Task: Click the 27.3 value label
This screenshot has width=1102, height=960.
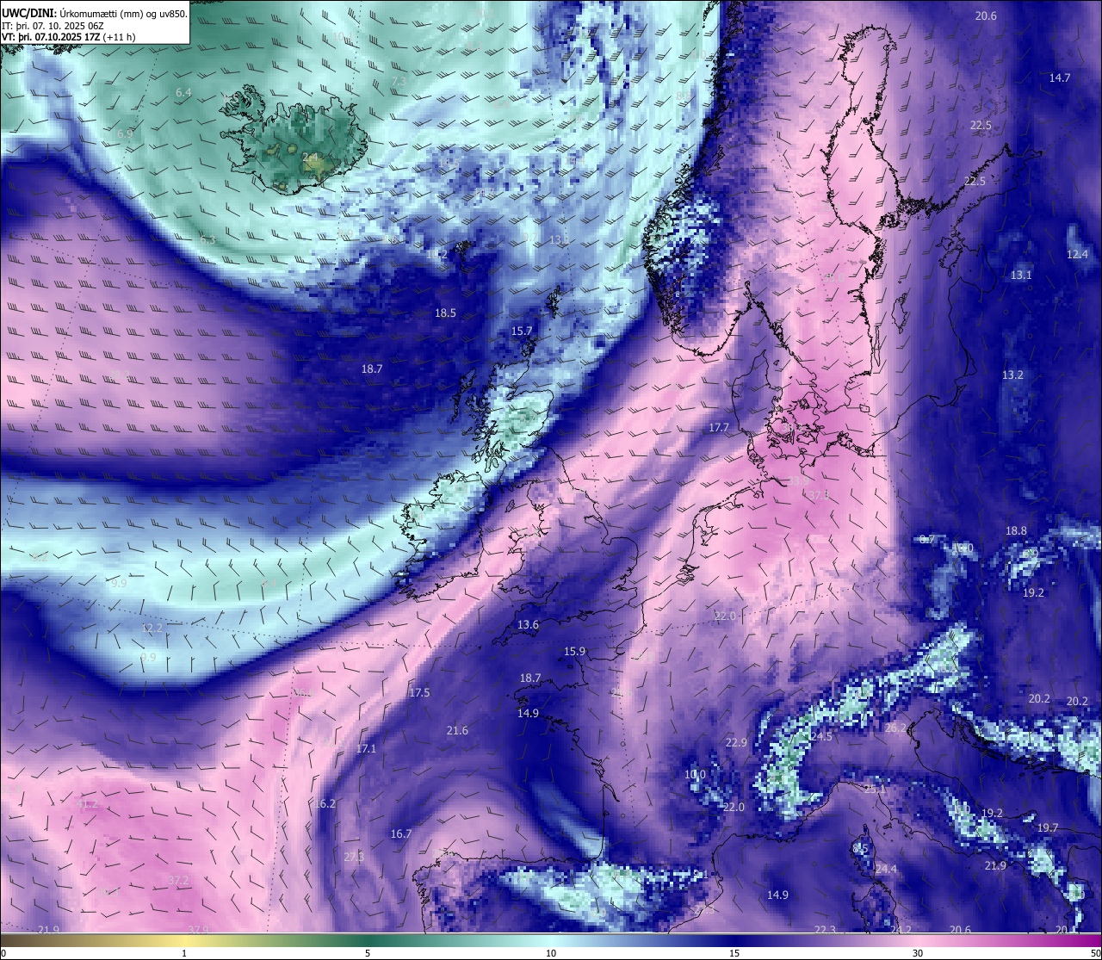Action: point(354,857)
